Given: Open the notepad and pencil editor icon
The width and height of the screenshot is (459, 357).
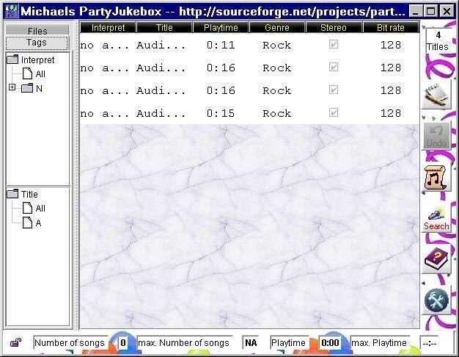Looking at the screenshot, I should tap(436, 96).
